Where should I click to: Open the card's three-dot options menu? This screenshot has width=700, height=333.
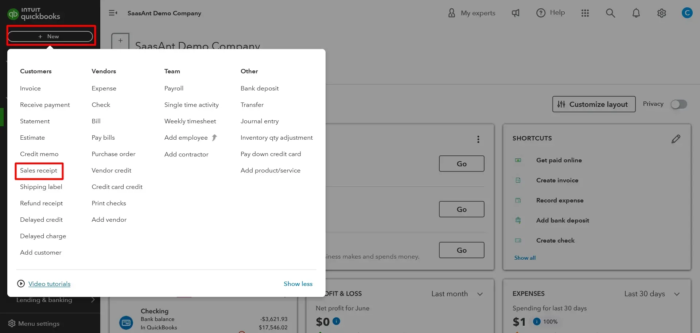pyautogui.click(x=478, y=139)
